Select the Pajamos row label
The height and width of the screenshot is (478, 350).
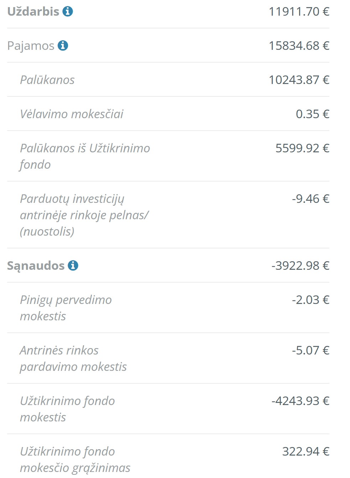31,46
